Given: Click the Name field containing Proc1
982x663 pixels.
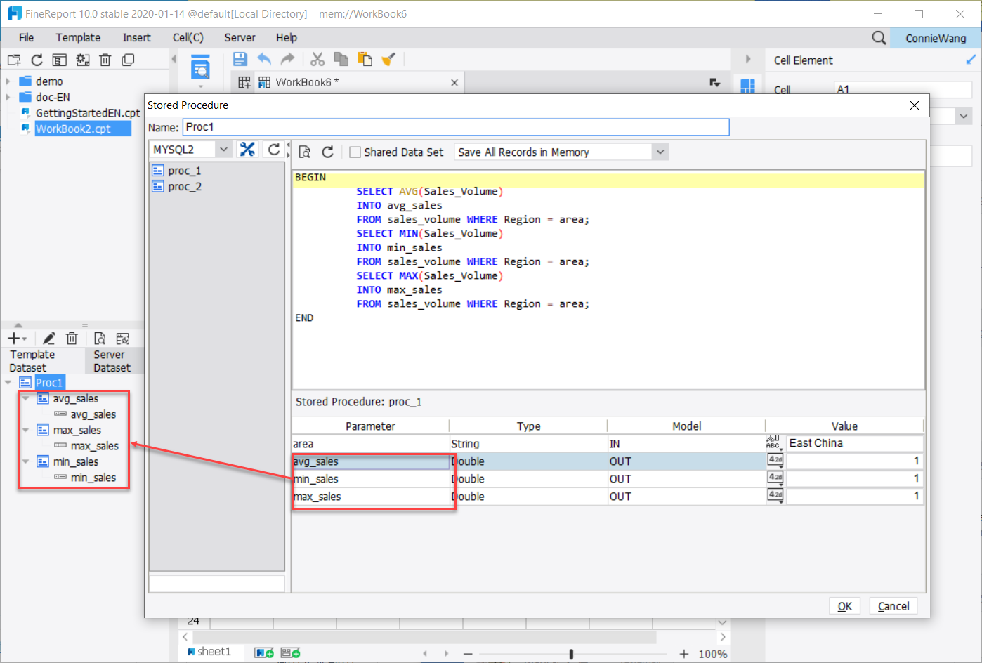Looking at the screenshot, I should 457,127.
